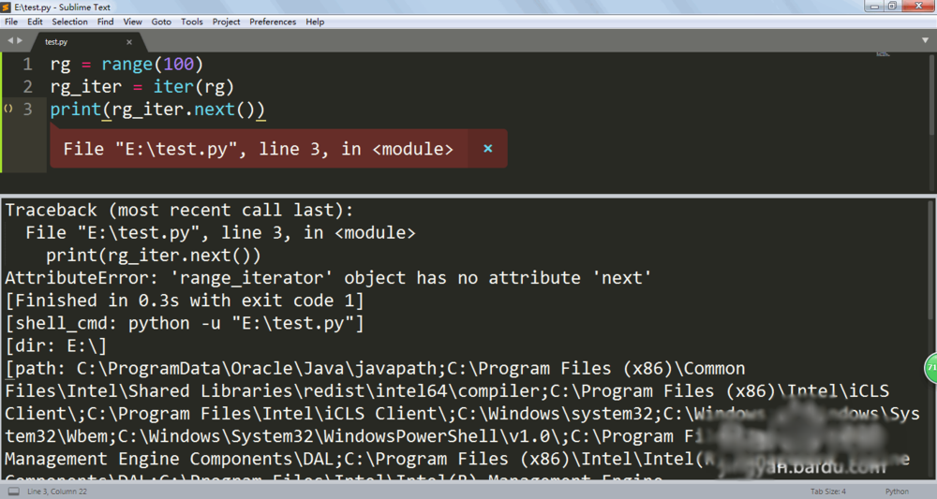937x499 pixels.
Task: Open the Tools menu
Action: coord(192,22)
